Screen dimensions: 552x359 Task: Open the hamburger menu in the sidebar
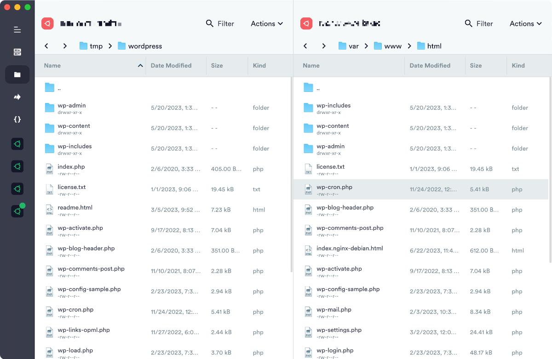[17, 30]
